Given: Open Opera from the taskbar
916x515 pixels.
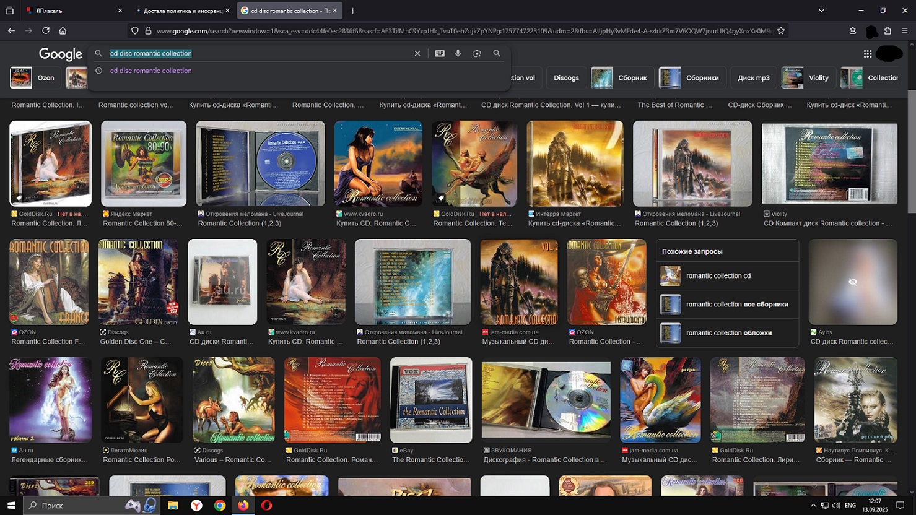Looking at the screenshot, I should [x=267, y=505].
